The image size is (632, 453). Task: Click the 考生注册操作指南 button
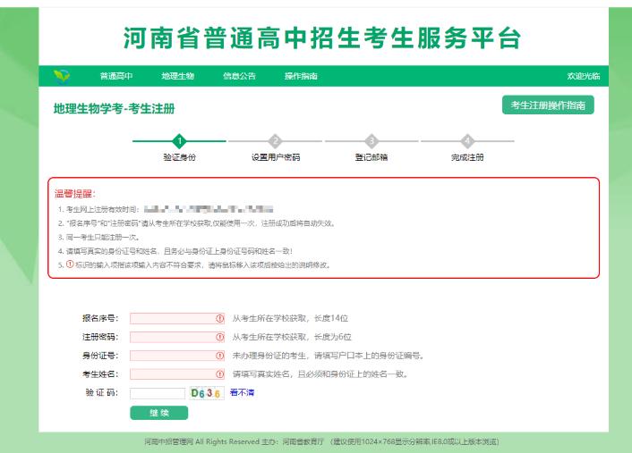point(548,105)
